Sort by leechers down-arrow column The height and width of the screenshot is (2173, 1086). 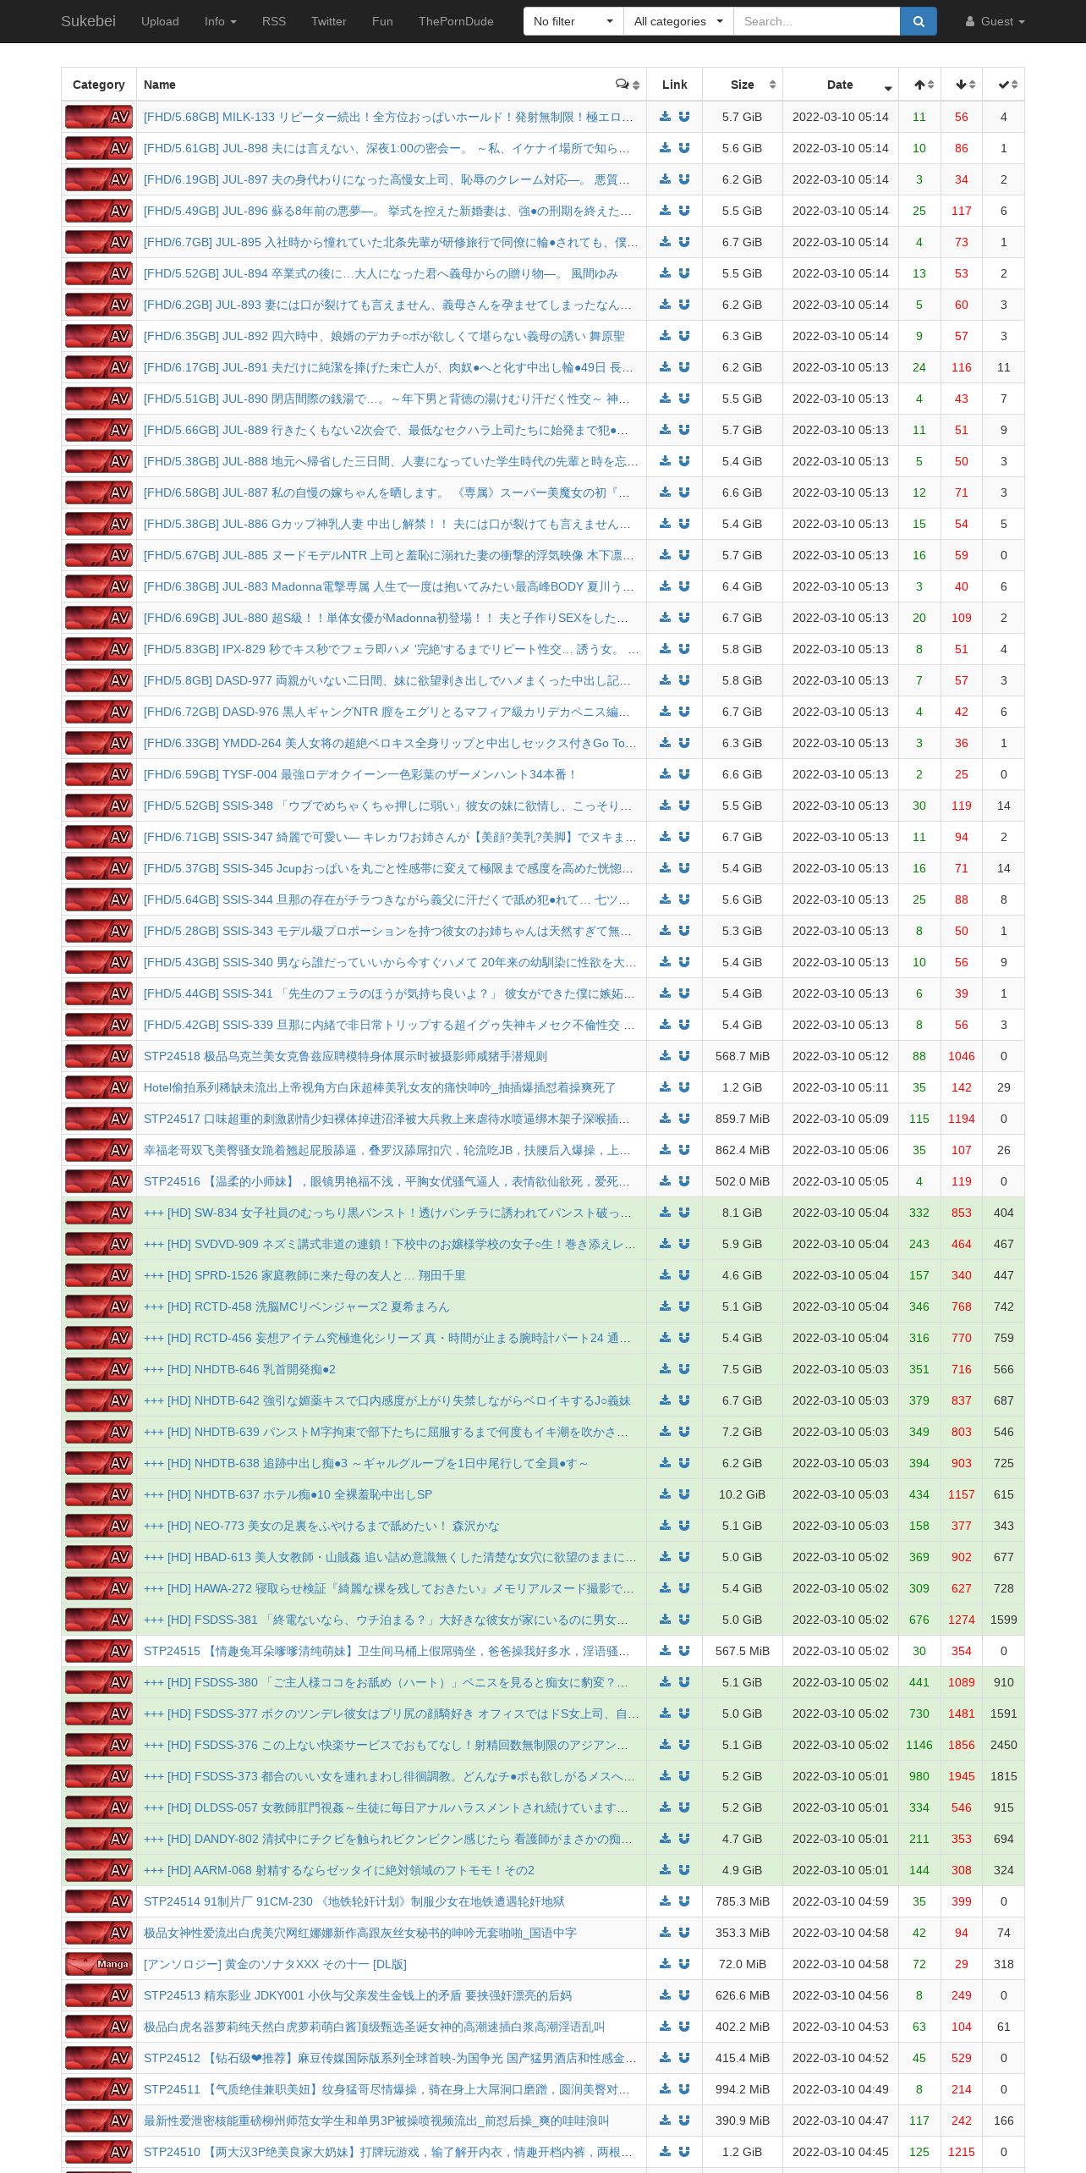pyautogui.click(x=962, y=85)
